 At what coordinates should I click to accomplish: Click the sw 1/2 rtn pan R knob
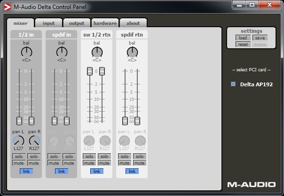[x=105, y=141]
